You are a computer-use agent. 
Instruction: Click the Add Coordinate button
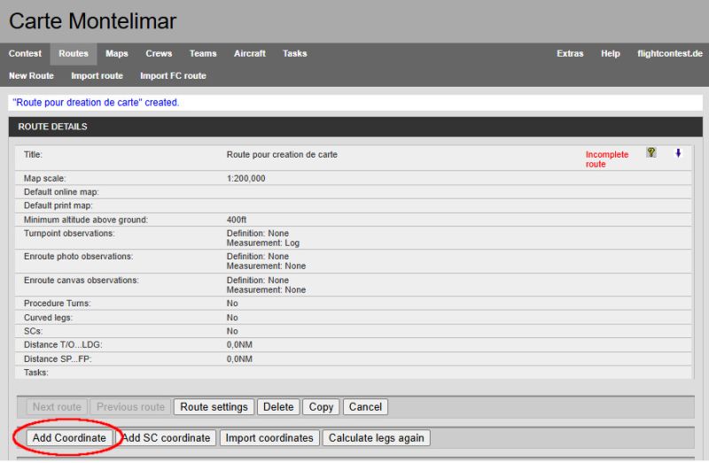tap(69, 438)
